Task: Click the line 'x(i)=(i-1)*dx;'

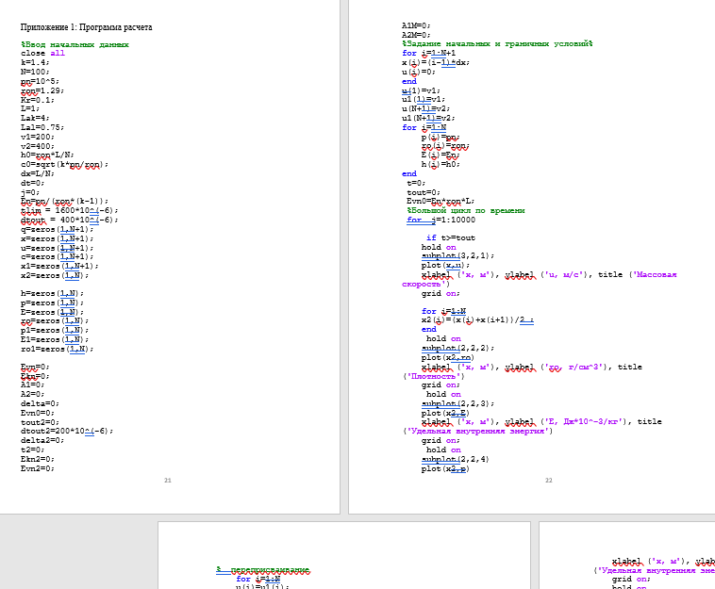Action: [x=435, y=62]
